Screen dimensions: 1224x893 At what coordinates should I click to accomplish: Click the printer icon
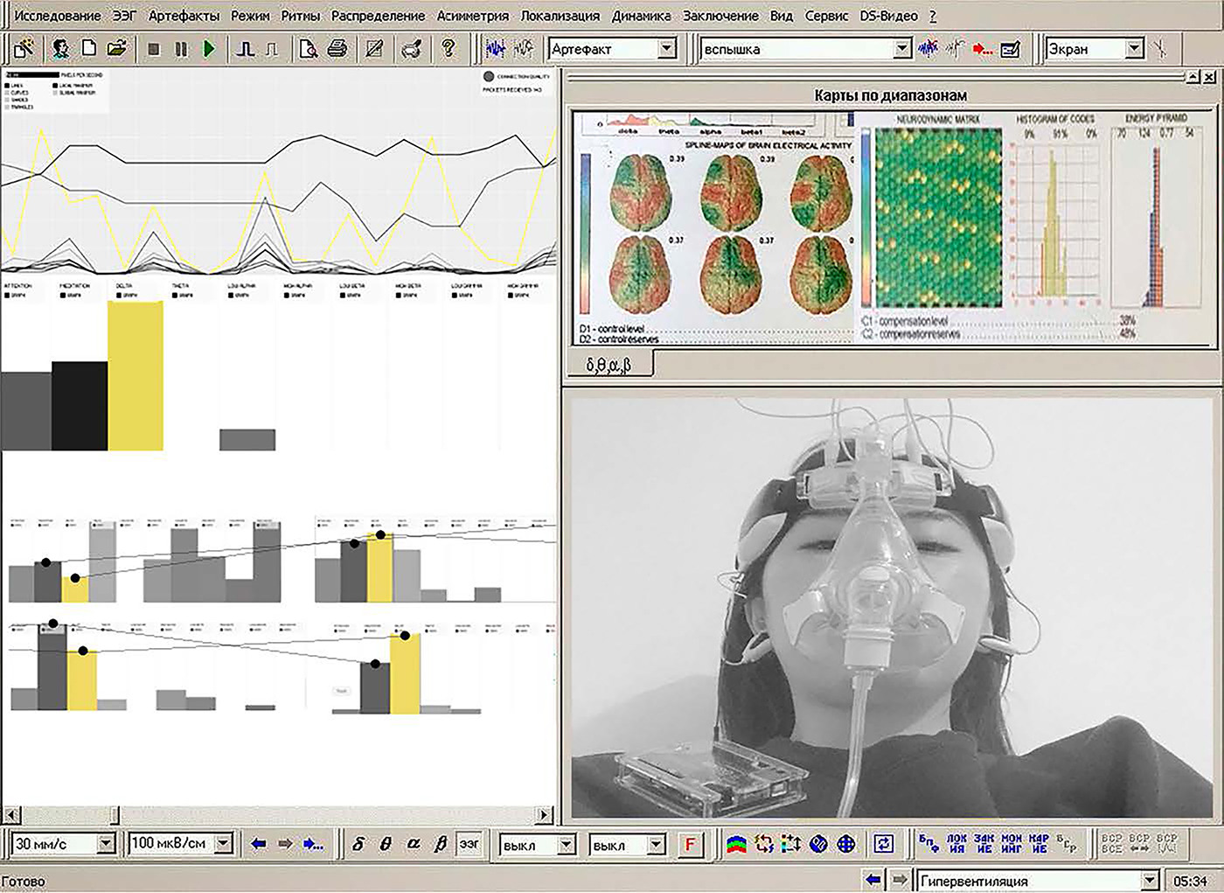337,49
